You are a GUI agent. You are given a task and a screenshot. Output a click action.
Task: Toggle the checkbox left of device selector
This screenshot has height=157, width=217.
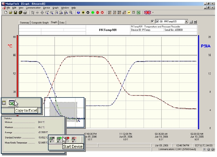(152, 21)
